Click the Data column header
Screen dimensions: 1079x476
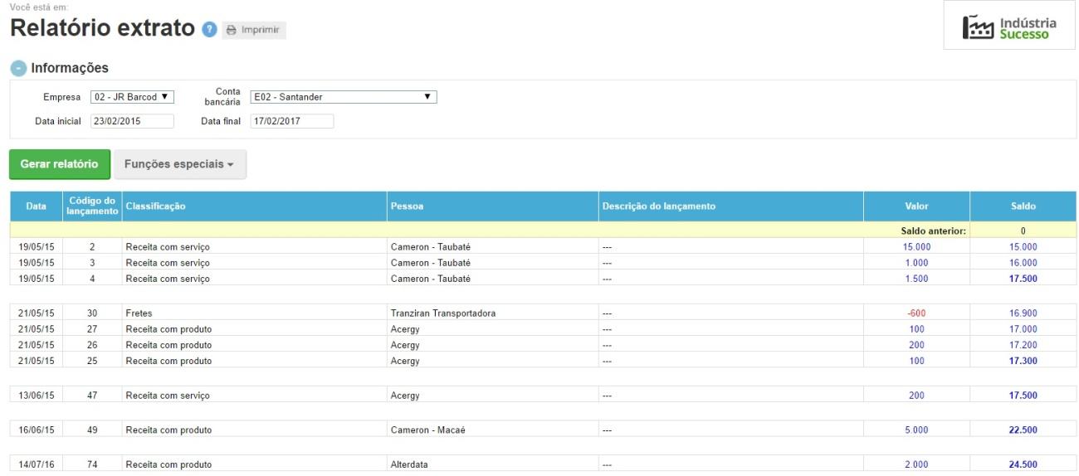[x=36, y=206]
